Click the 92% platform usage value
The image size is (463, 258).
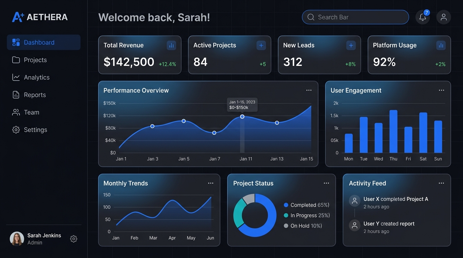[x=384, y=62]
